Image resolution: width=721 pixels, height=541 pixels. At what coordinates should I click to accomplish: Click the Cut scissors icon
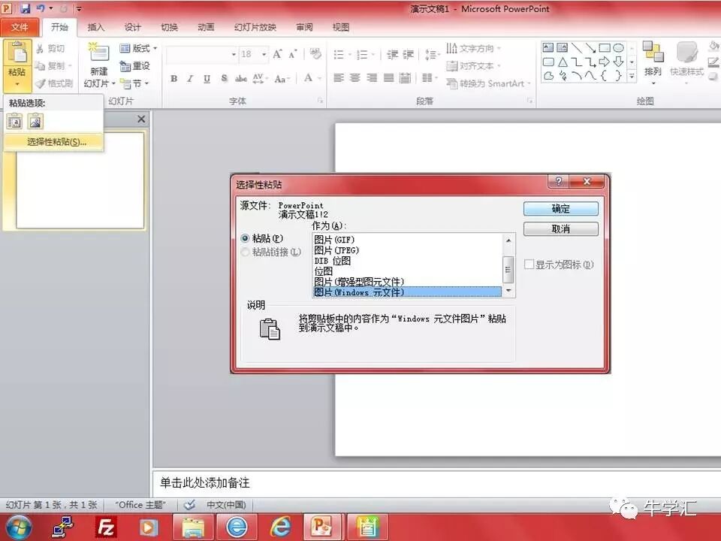point(40,48)
